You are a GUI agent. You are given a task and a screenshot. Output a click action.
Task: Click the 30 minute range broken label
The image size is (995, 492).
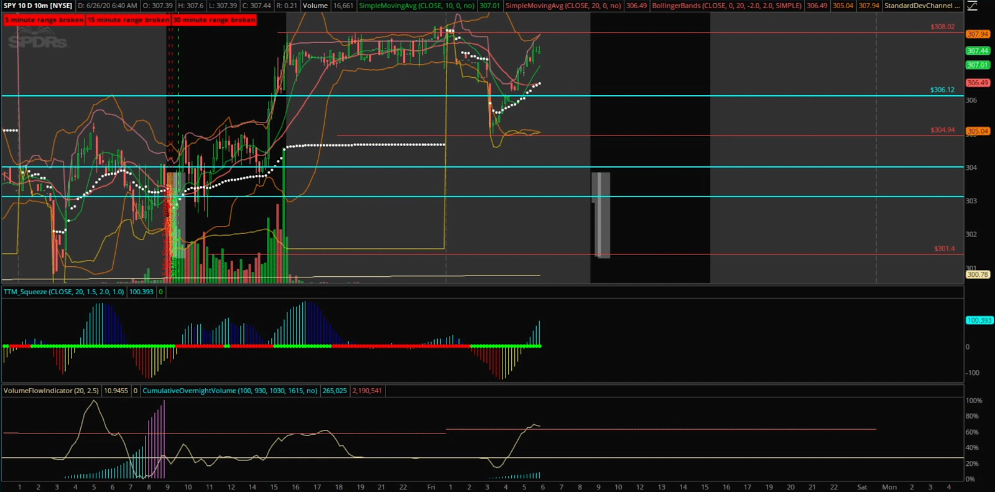click(x=215, y=20)
